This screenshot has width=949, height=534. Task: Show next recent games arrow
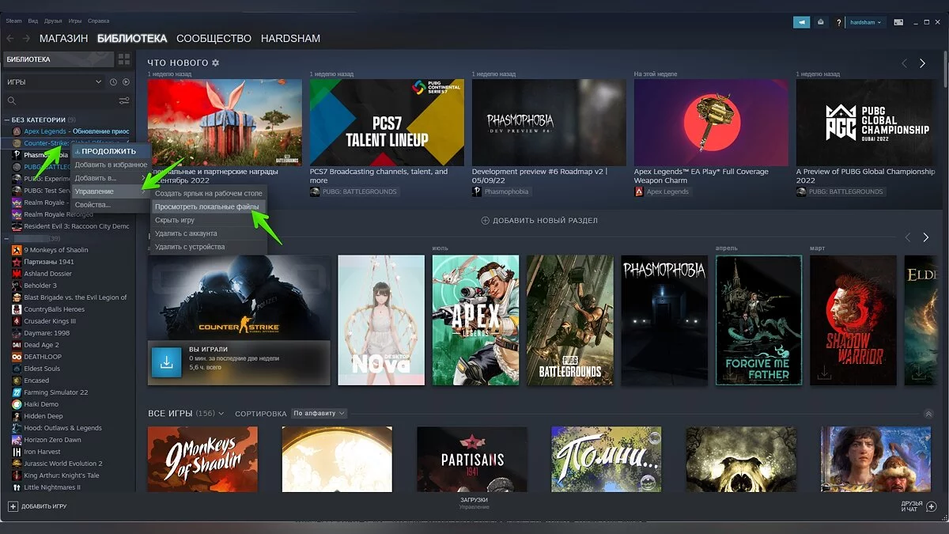tap(925, 237)
